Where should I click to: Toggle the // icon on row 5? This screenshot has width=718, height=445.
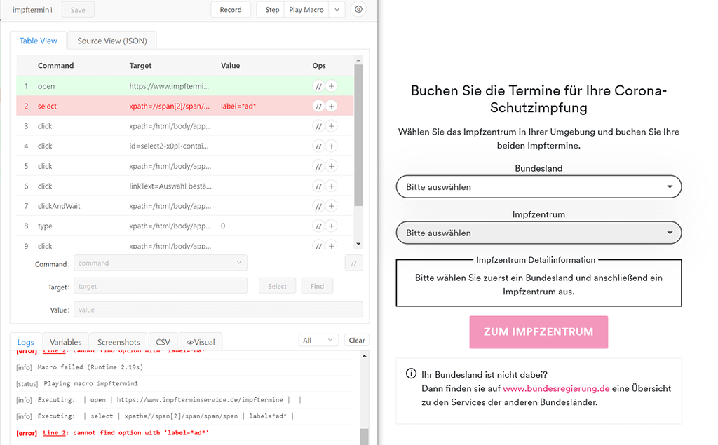pyautogui.click(x=318, y=166)
